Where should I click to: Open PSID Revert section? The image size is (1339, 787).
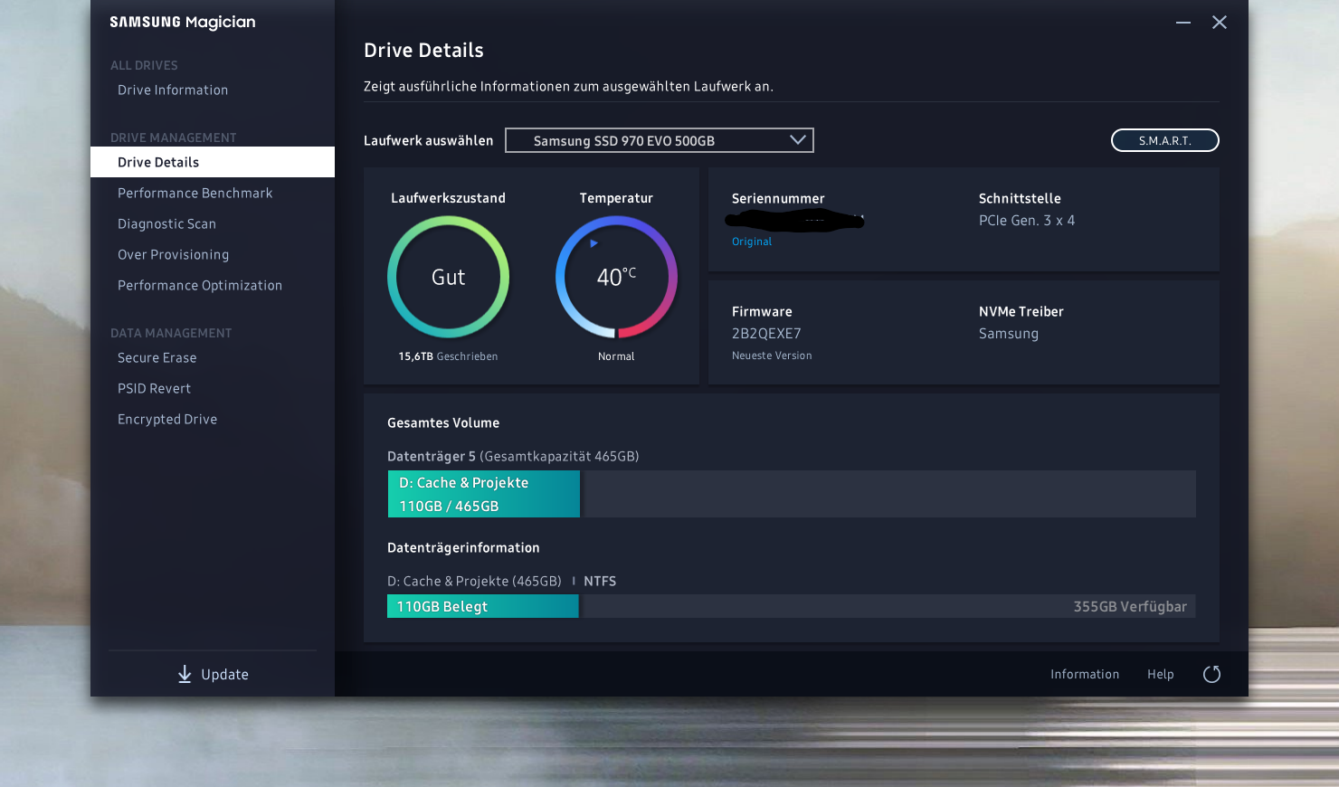pyautogui.click(x=155, y=389)
